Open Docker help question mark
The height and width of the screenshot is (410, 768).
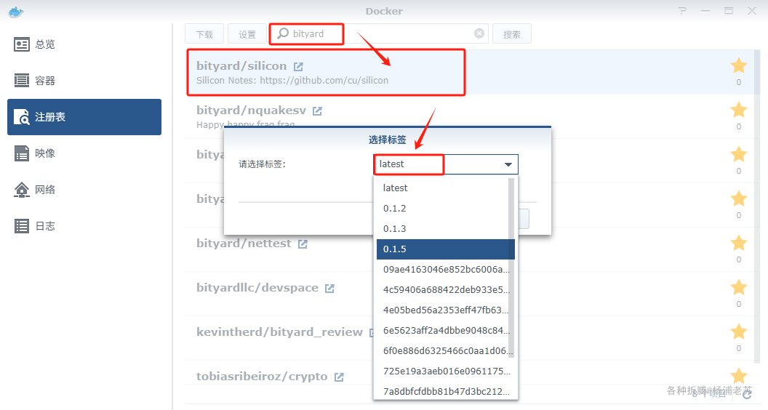tap(682, 11)
